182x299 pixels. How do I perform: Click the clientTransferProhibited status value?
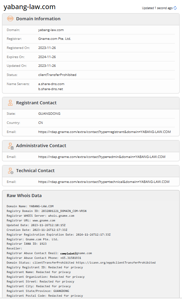click(x=57, y=75)
